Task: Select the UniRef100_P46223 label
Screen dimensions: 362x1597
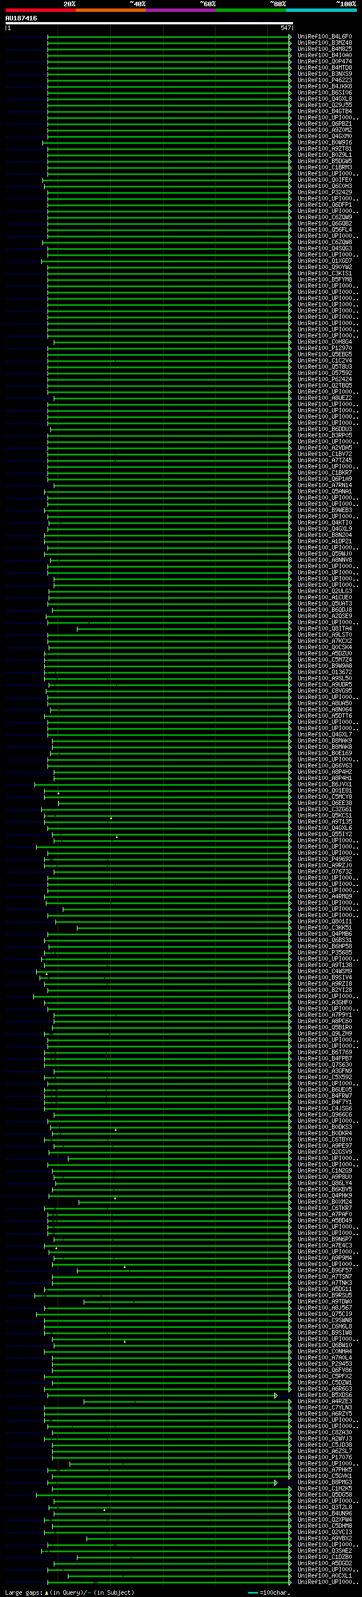Action: (x=324, y=80)
